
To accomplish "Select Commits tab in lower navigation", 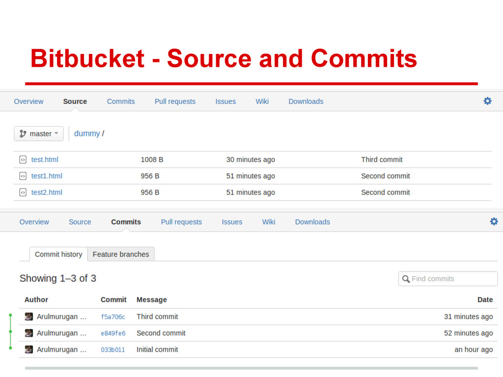I will coord(126,222).
